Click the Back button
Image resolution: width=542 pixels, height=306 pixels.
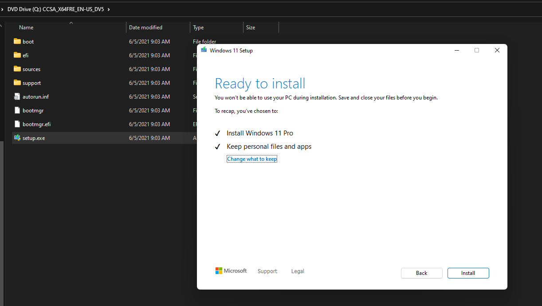(421, 273)
